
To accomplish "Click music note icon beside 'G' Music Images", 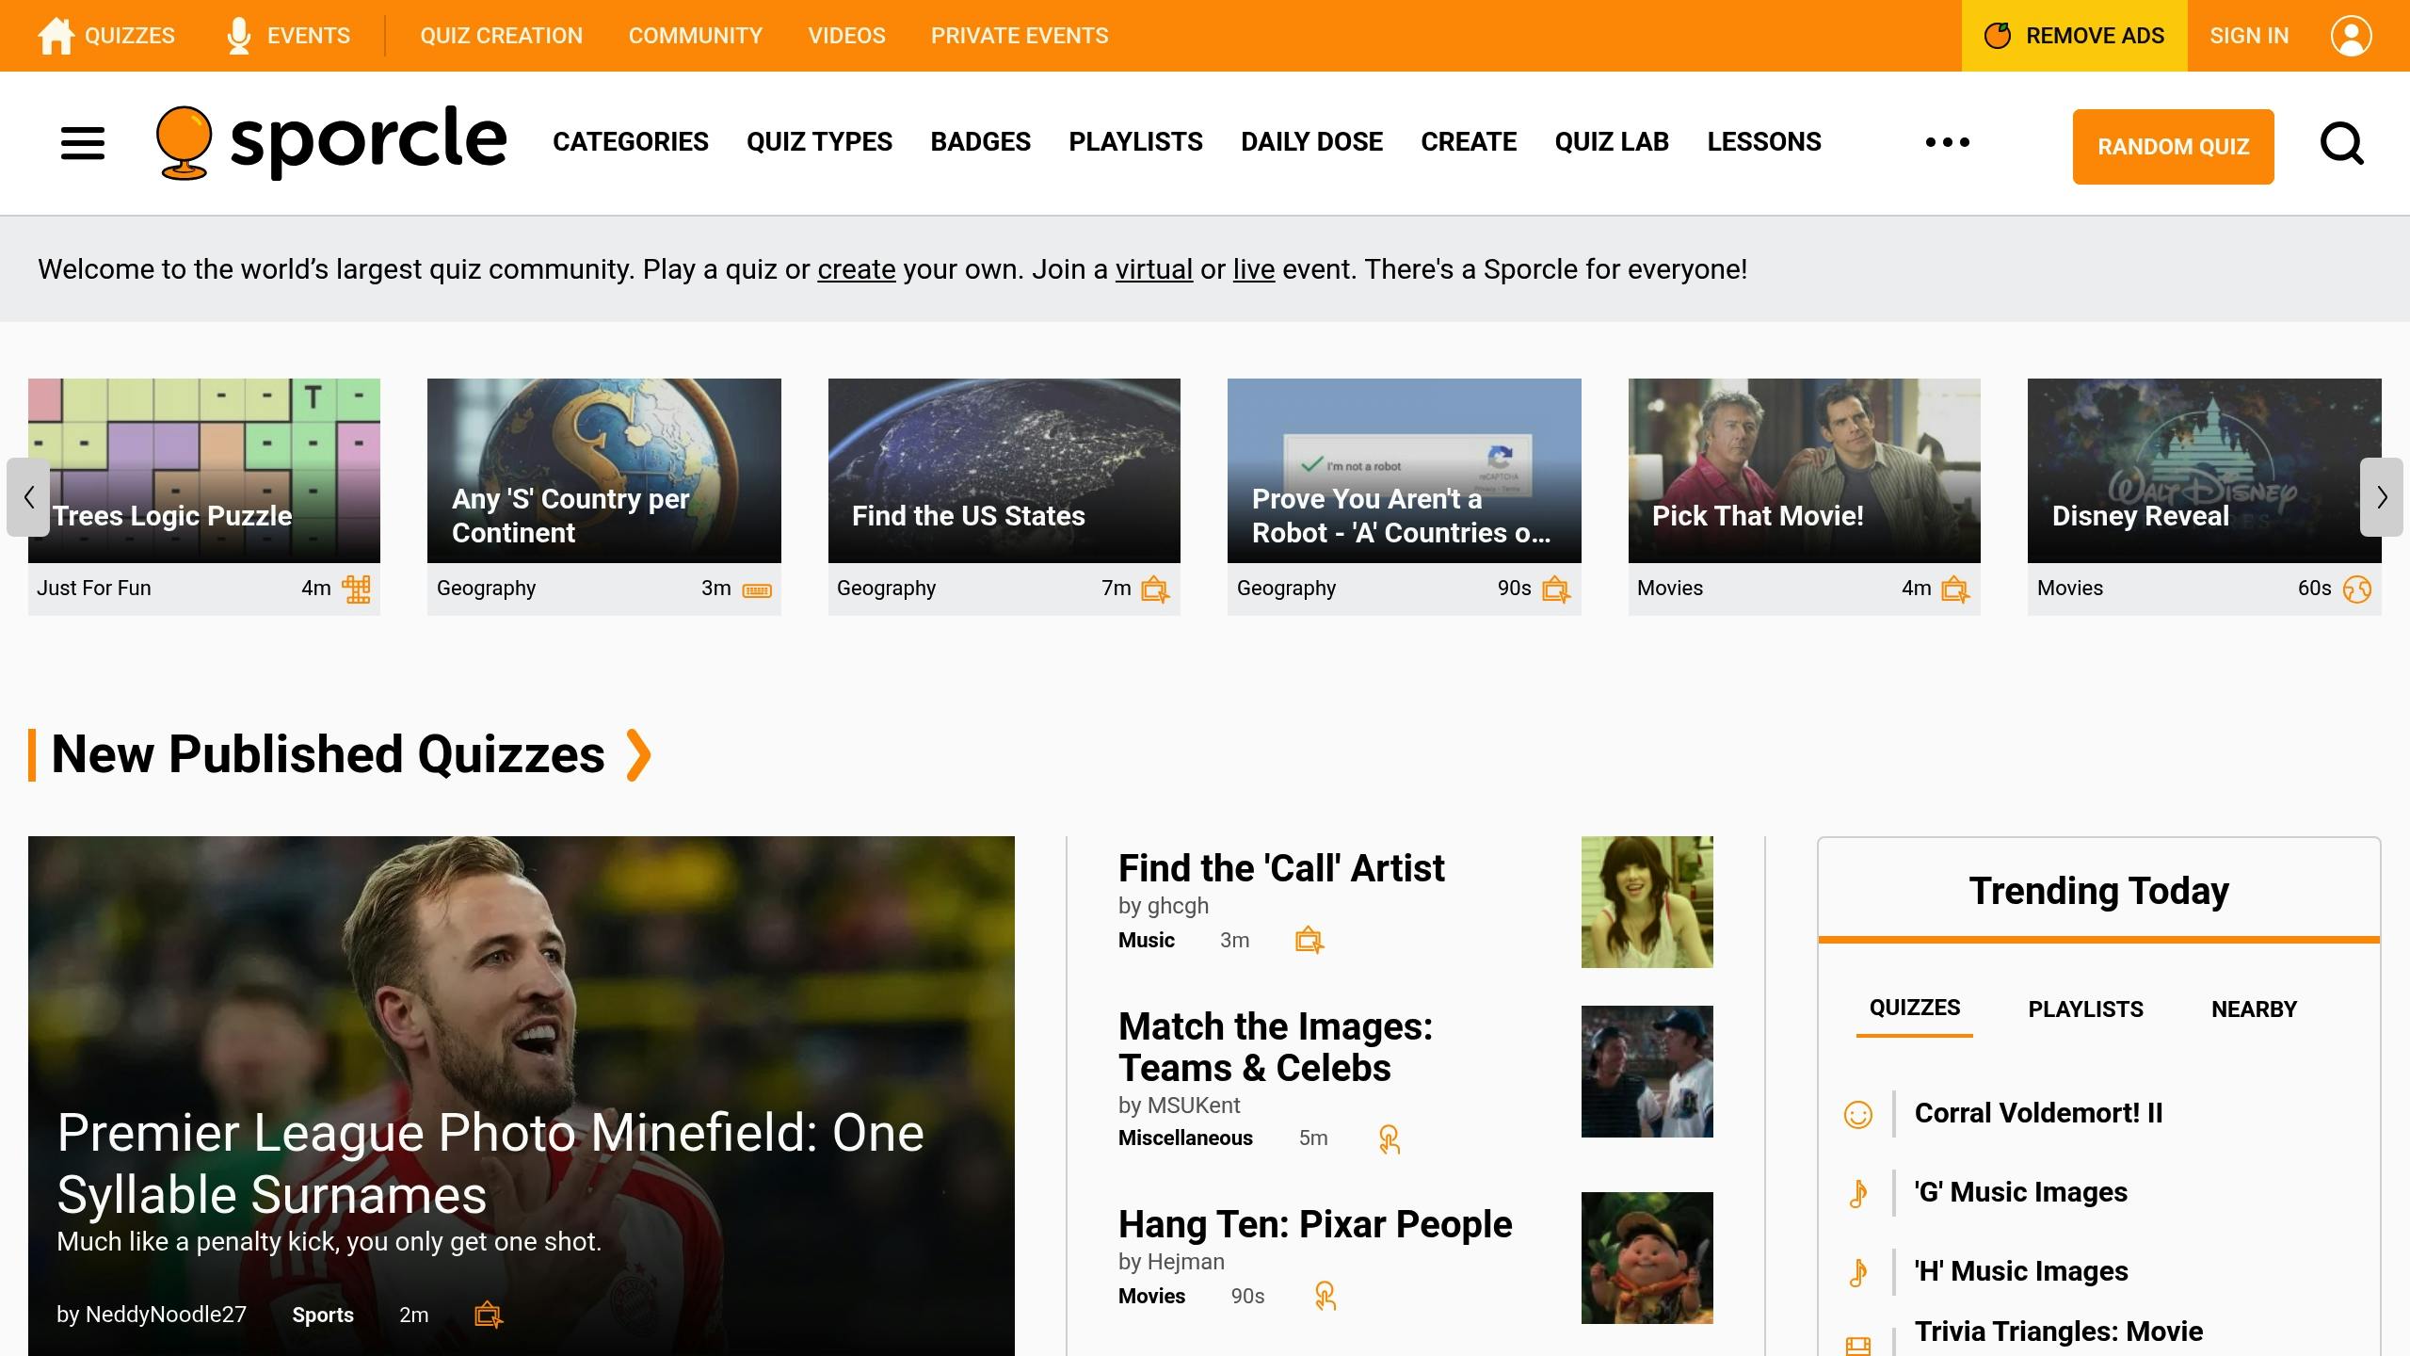I will (1857, 1193).
